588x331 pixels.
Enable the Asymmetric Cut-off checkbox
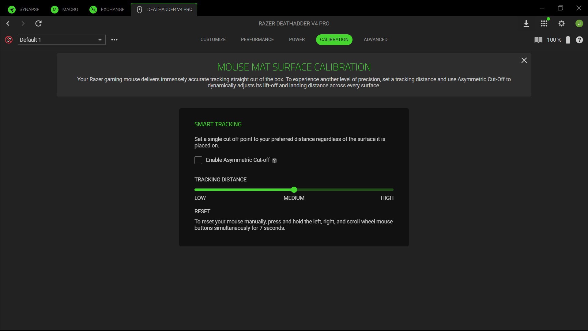(x=198, y=160)
